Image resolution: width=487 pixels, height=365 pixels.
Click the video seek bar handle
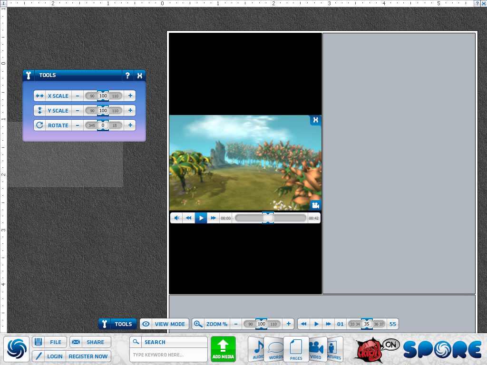click(x=268, y=218)
